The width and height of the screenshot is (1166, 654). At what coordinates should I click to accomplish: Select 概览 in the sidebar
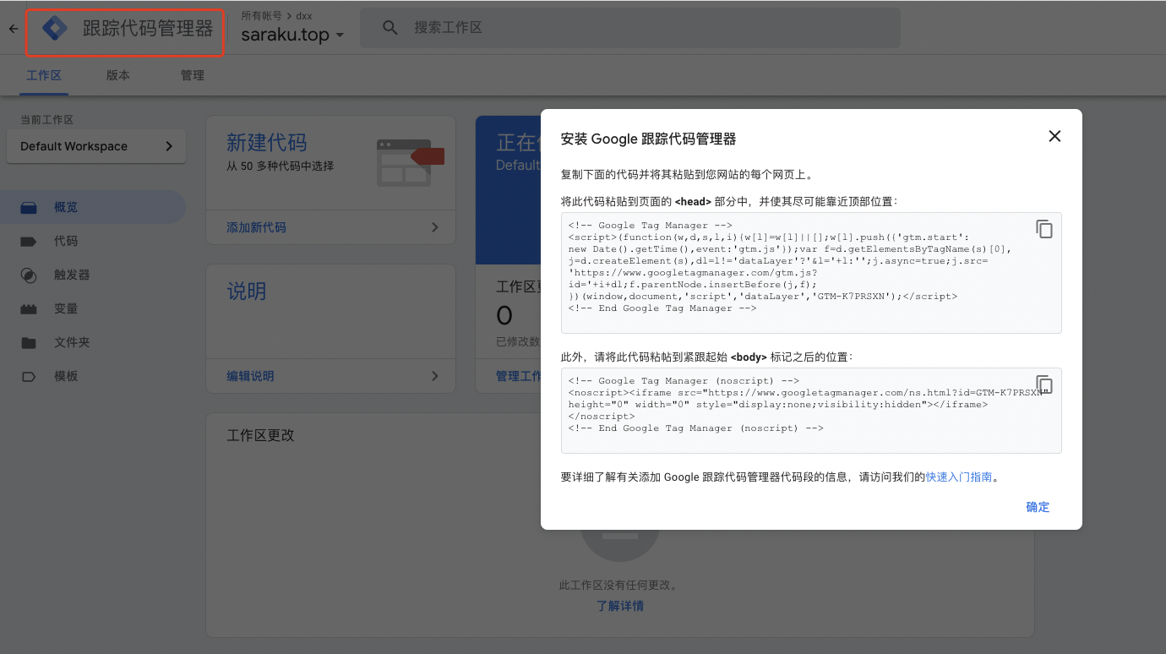[93, 207]
